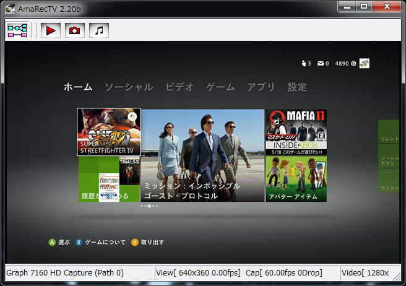Open the アバター アイテム tile
The height and width of the screenshot is (286, 406).
coord(296,179)
